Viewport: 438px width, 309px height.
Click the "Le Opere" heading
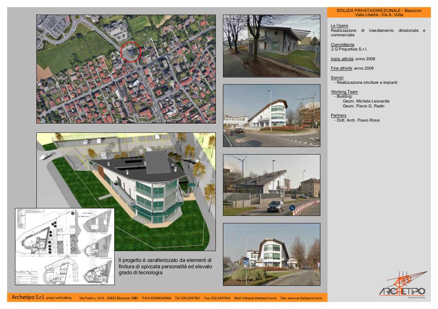tap(339, 25)
